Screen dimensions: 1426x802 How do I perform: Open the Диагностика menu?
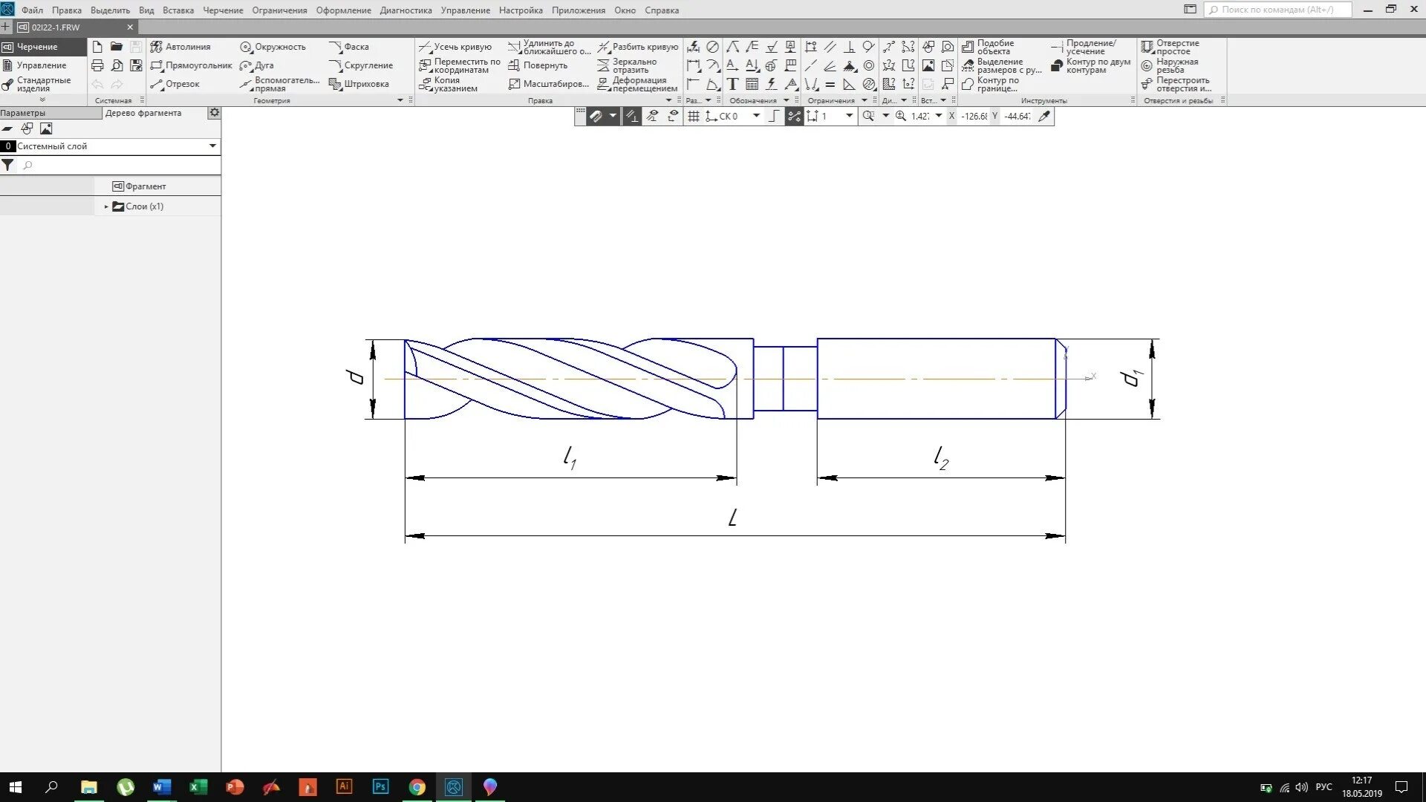click(406, 10)
